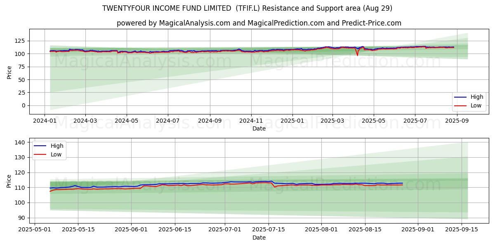Click the 130 value on bottom chart axis

click(x=21, y=158)
